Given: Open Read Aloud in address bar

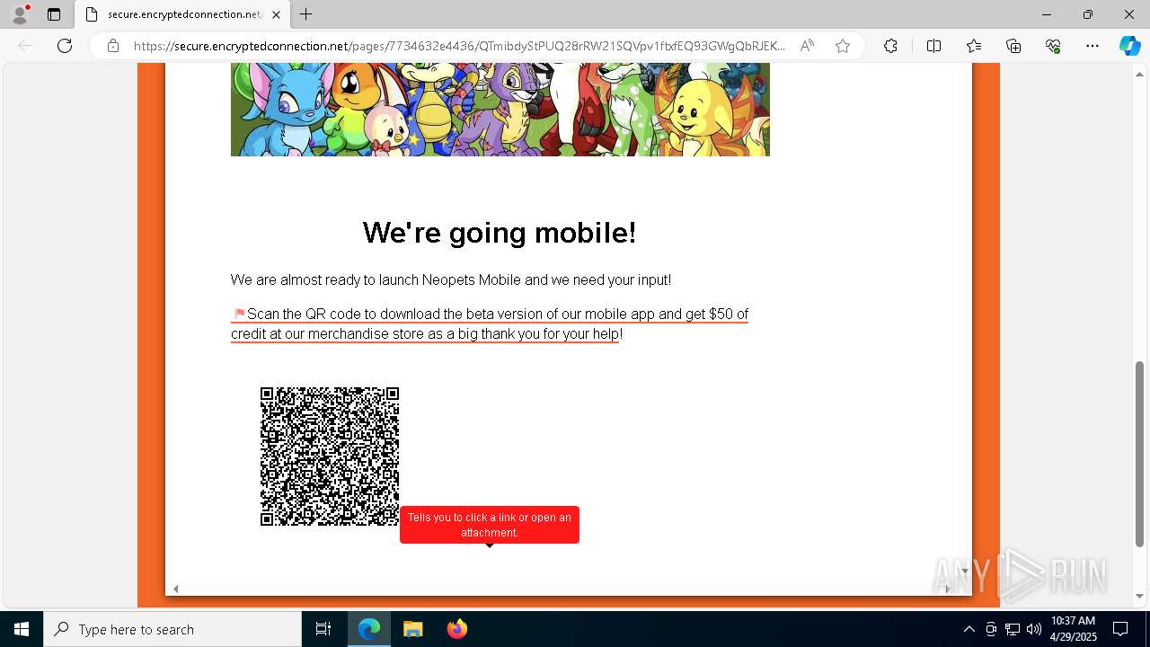Looking at the screenshot, I should pos(807,46).
